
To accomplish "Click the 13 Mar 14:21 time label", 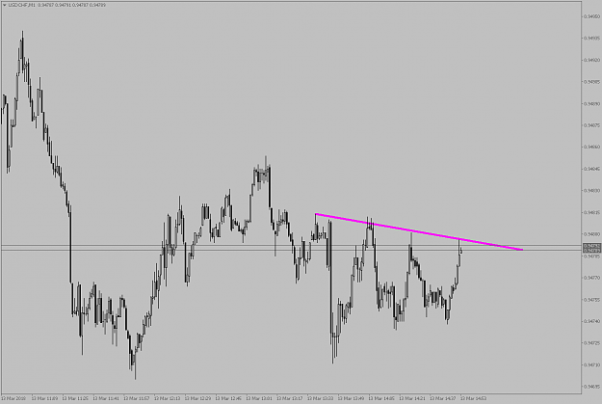I will tap(412, 398).
